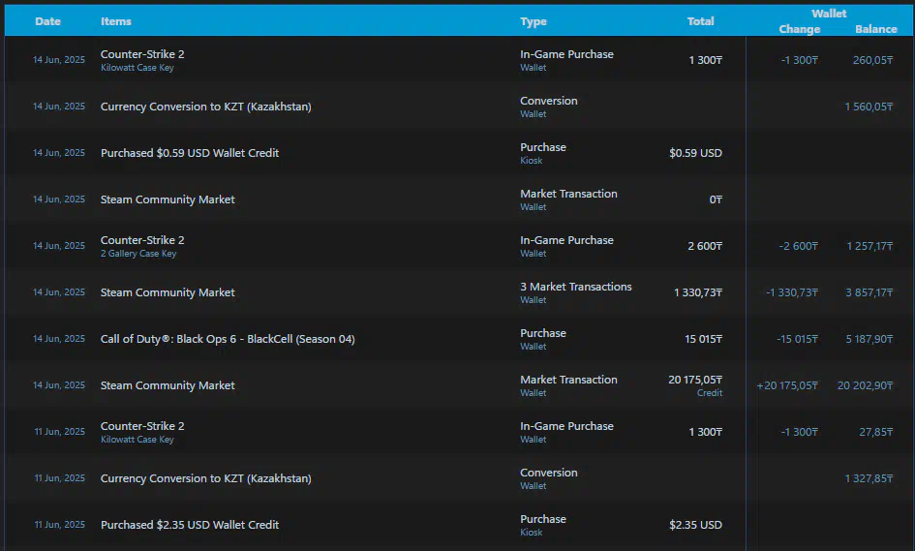Click the -2 600₸ wallet change

[x=798, y=246]
